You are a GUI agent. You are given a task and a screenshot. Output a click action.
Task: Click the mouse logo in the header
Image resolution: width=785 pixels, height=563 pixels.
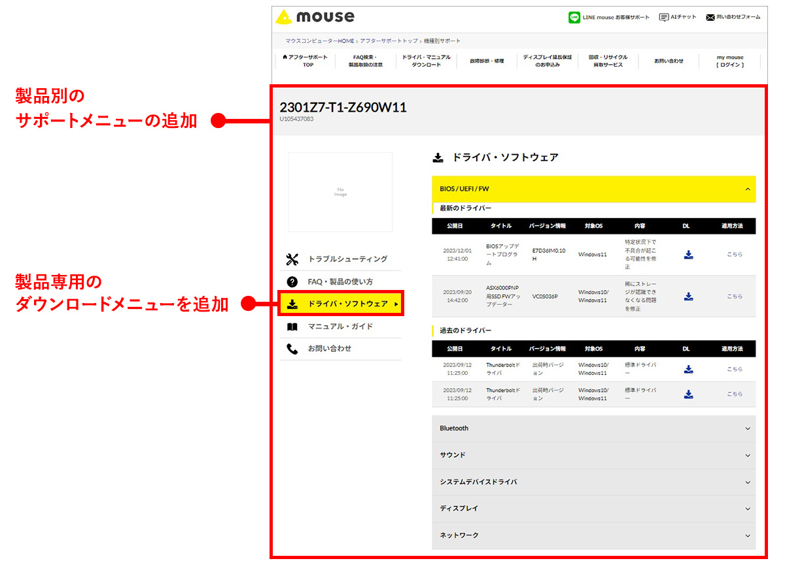point(315,17)
